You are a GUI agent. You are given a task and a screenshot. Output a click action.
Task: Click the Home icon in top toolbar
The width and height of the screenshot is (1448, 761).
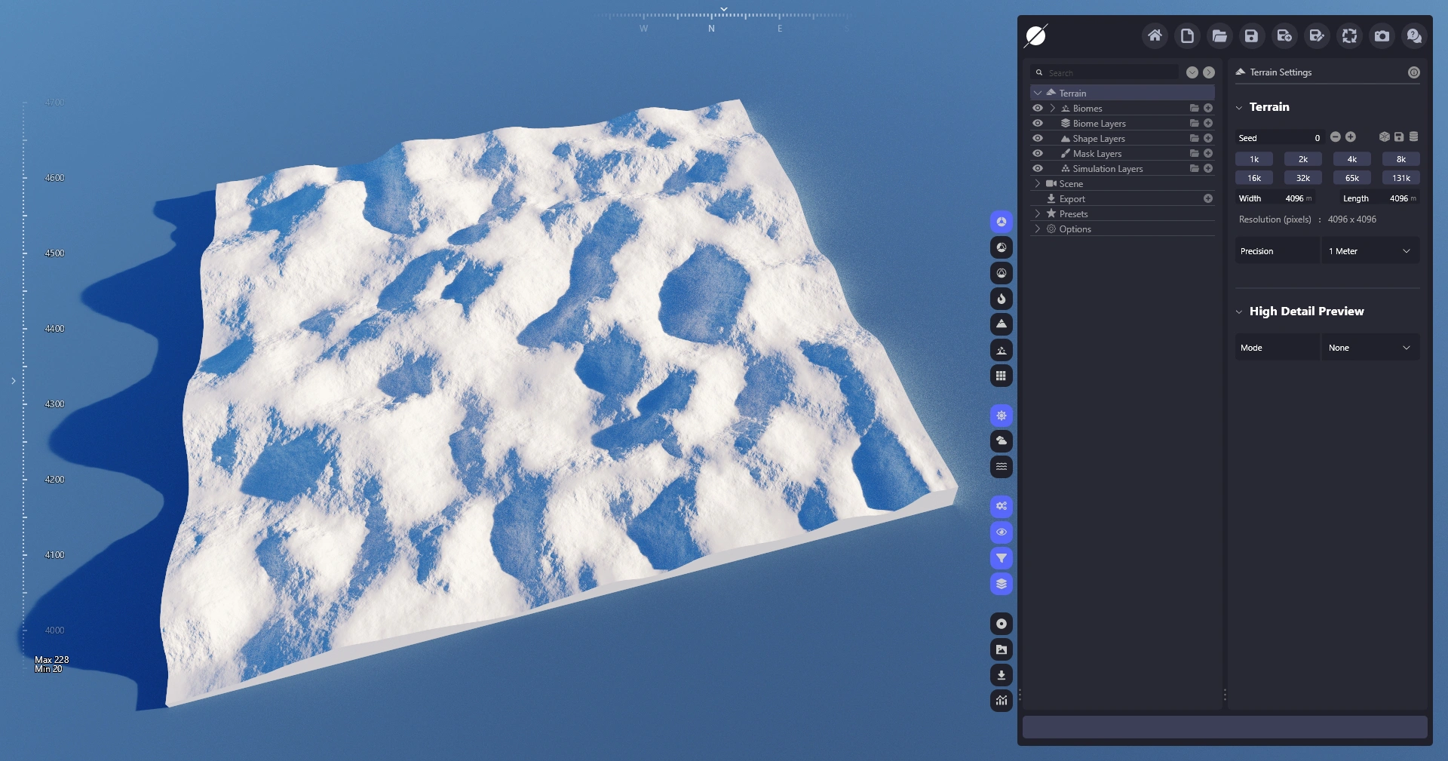[1154, 35]
